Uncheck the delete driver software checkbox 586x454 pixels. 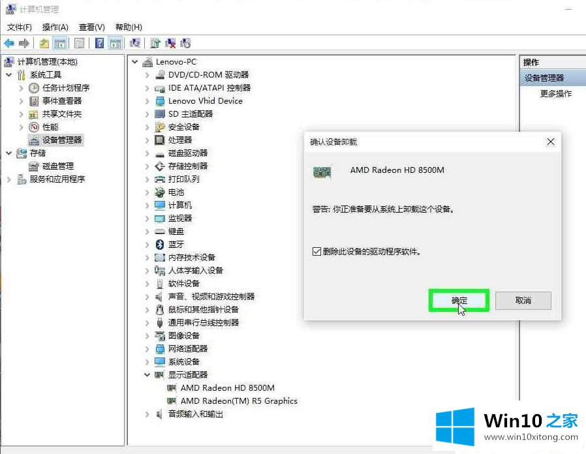click(316, 252)
